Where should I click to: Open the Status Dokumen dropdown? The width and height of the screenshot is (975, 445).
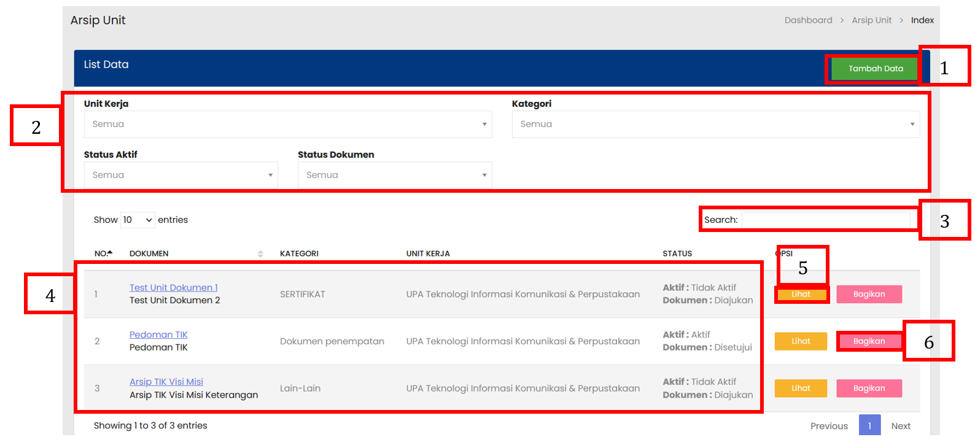(394, 175)
